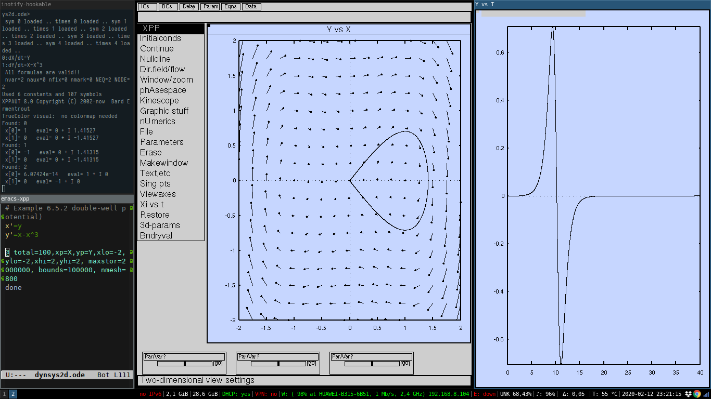Choose Continue in the XPP menu

tap(171, 49)
